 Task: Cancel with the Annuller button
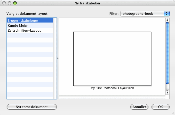139,107
